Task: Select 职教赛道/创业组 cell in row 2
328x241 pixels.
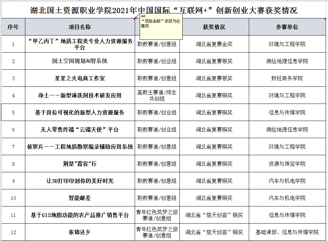Action: click(157, 61)
